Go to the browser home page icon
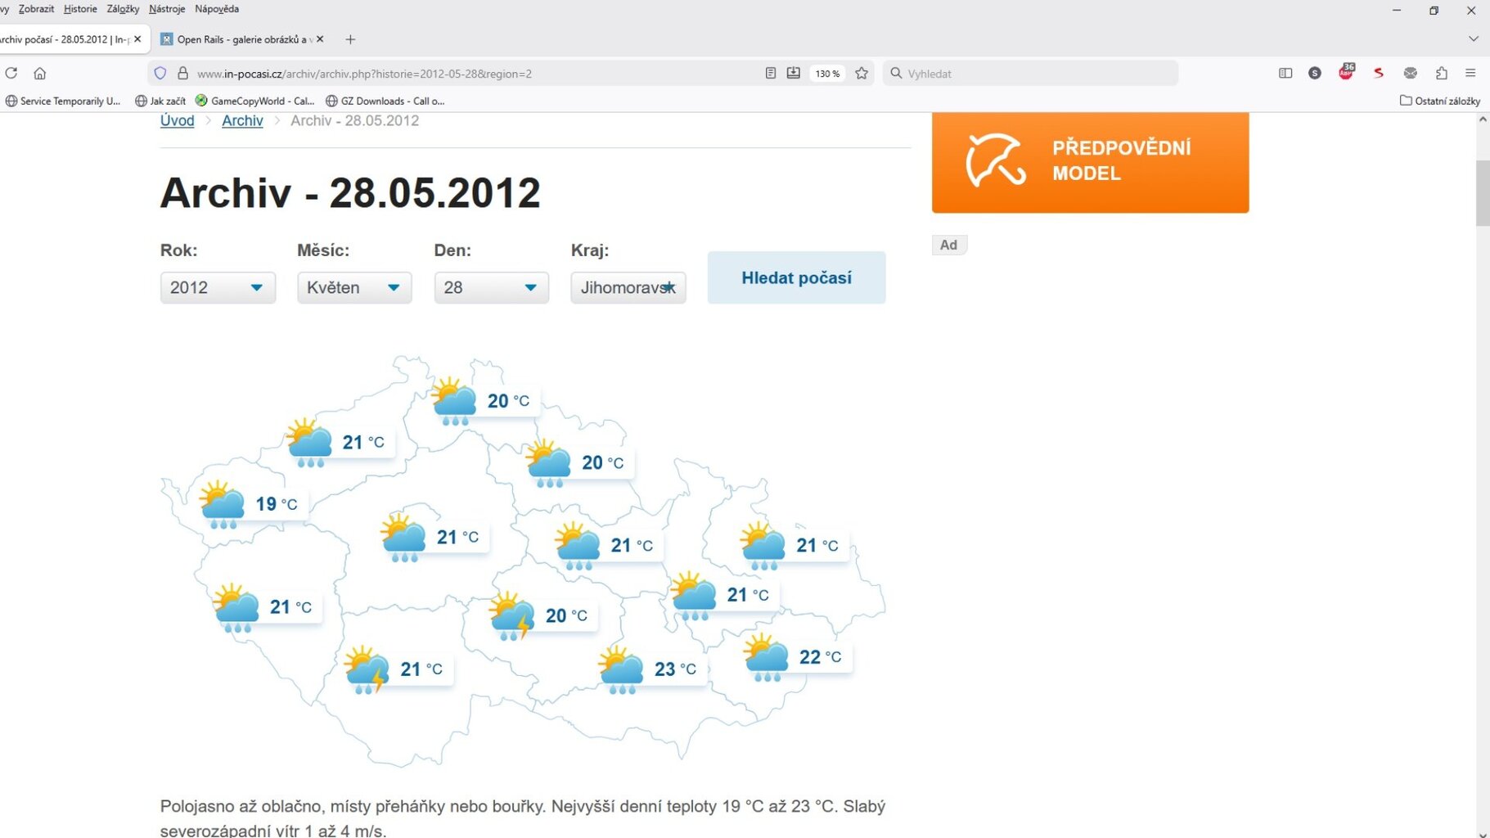The width and height of the screenshot is (1490, 838). 39,73
